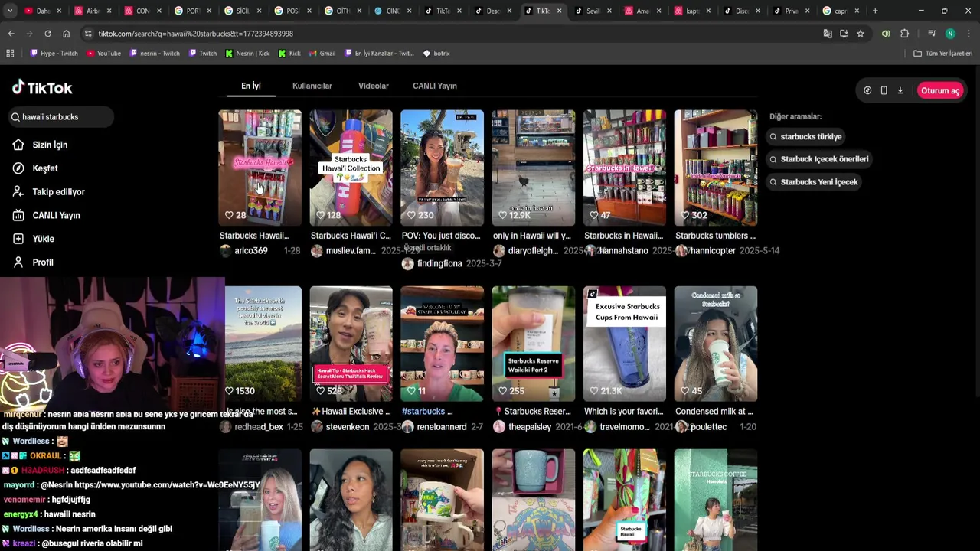Open new browser tab
The image size is (980, 551).
tap(875, 11)
